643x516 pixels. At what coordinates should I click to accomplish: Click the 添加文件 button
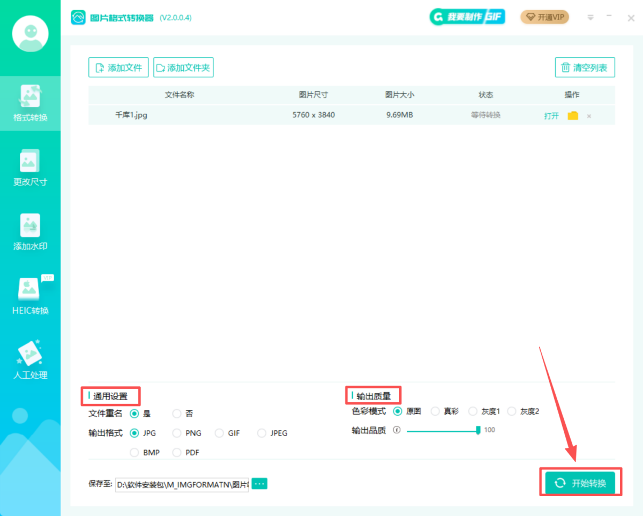click(118, 68)
